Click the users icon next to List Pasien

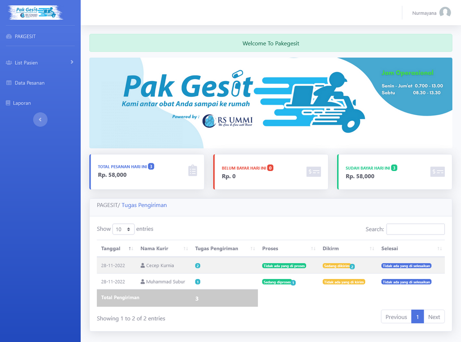tap(9, 63)
